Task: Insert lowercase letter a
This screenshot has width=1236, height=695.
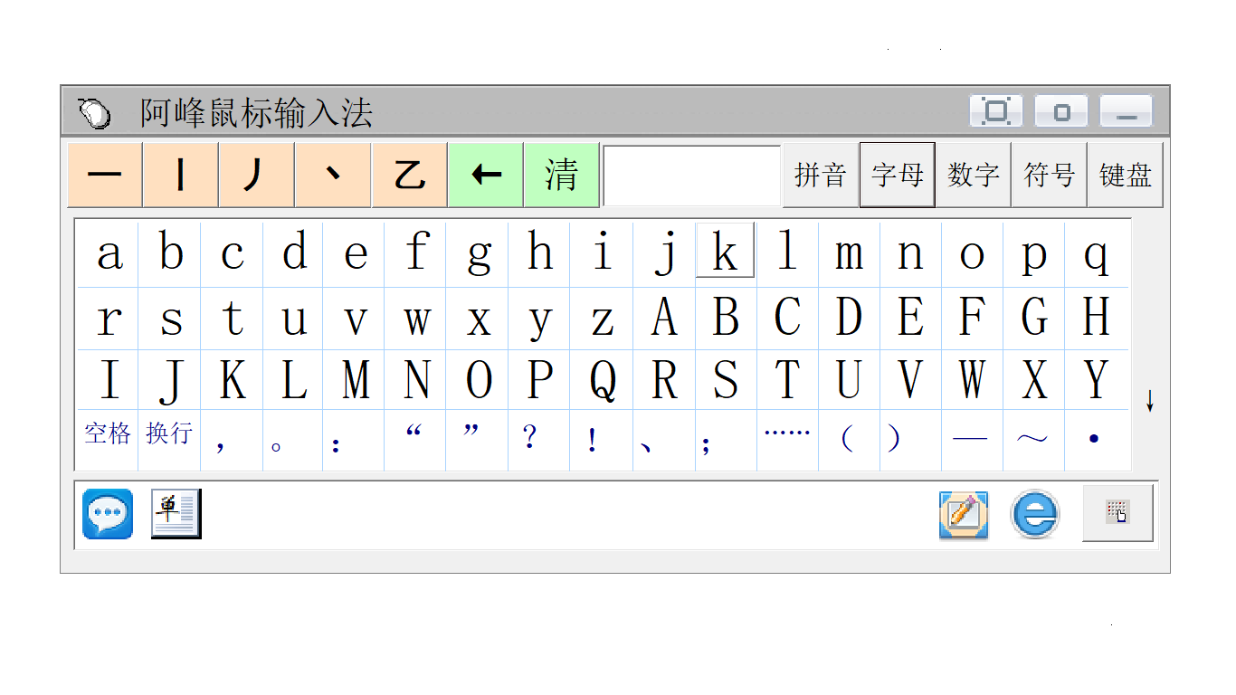Action: [x=109, y=253]
